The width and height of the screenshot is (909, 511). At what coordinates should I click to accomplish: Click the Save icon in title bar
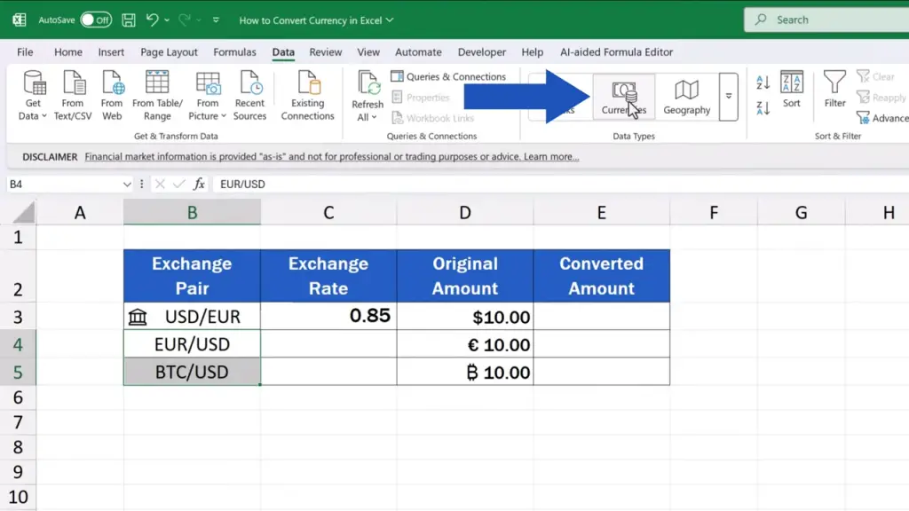[x=129, y=20]
